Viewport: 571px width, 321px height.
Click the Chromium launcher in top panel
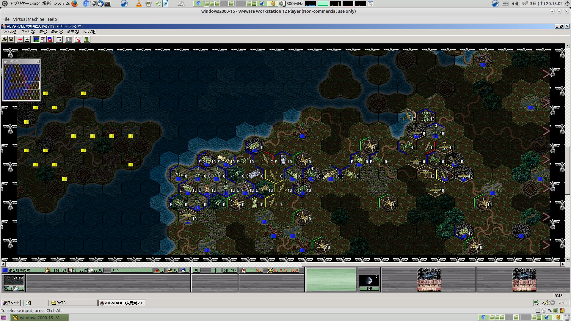point(86,4)
